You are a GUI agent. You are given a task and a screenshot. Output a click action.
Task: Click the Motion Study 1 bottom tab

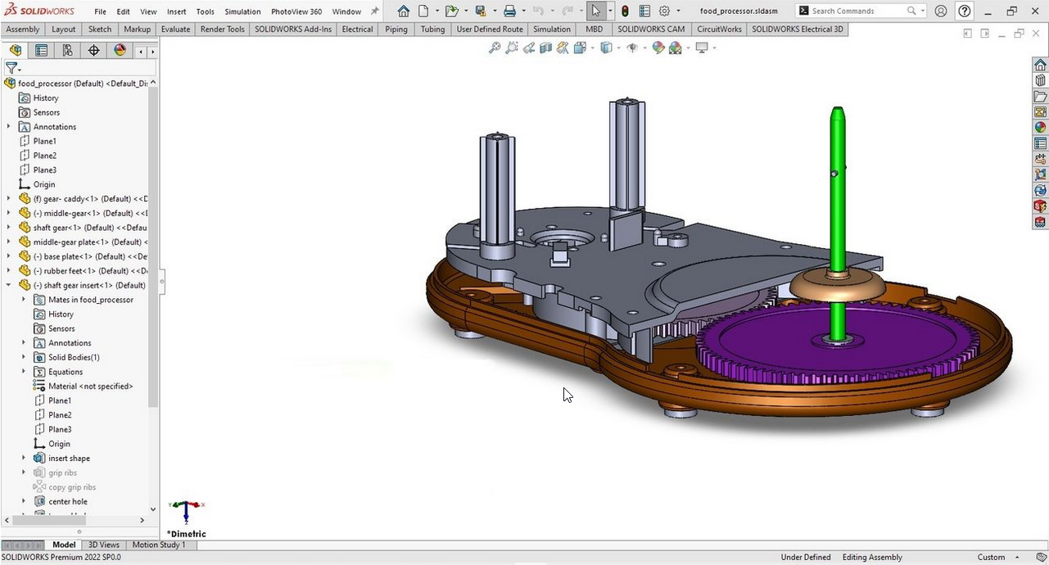(x=158, y=545)
